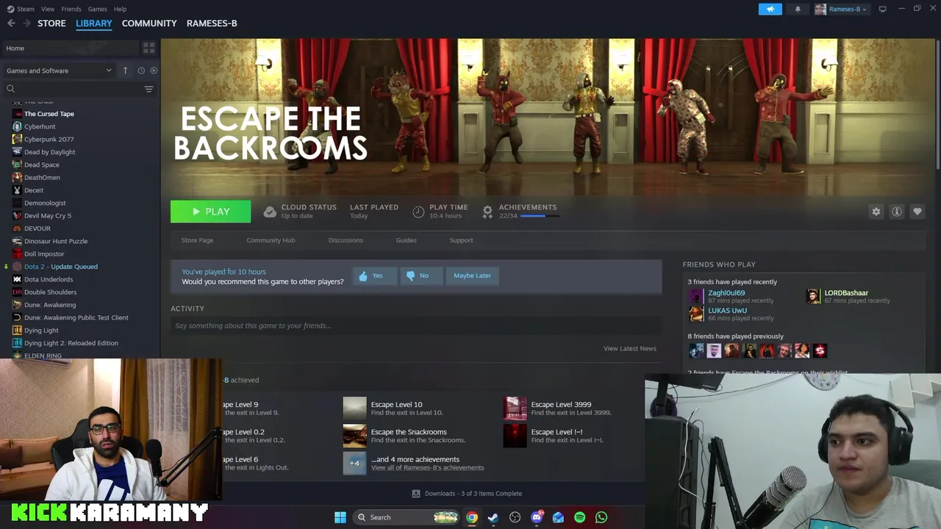Open the notifications bell

[798, 9]
